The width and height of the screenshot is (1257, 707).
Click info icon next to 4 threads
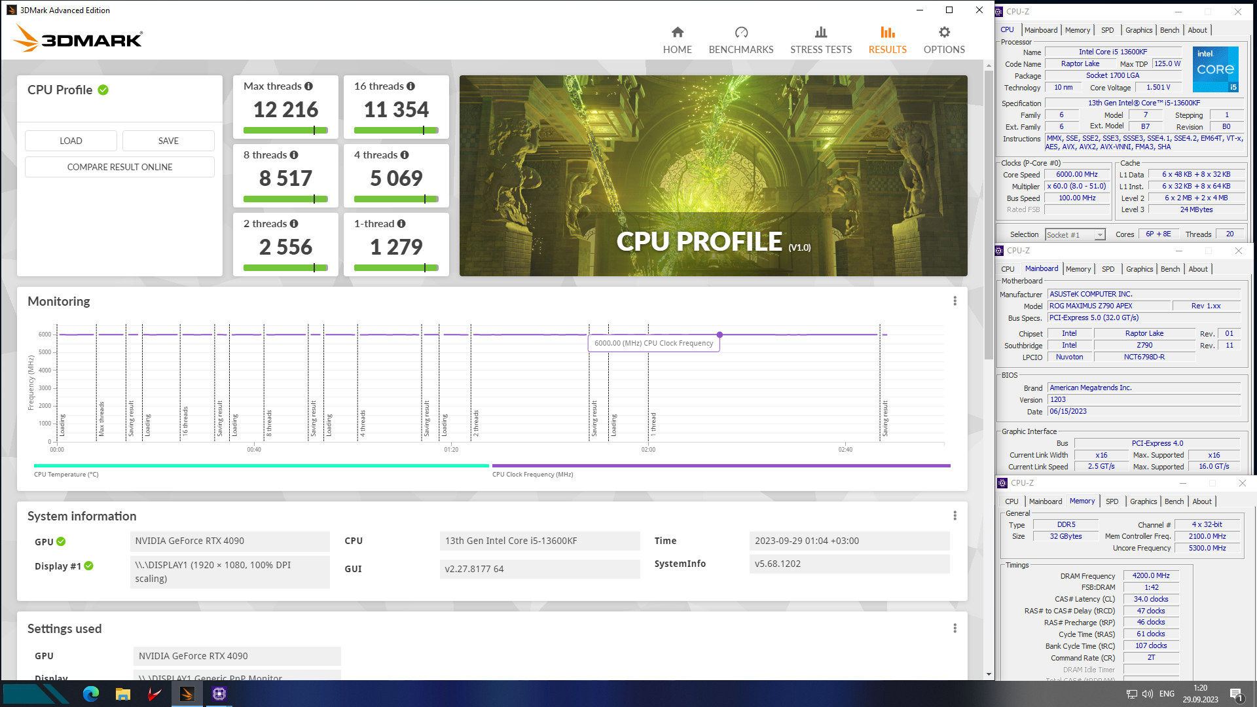(405, 155)
